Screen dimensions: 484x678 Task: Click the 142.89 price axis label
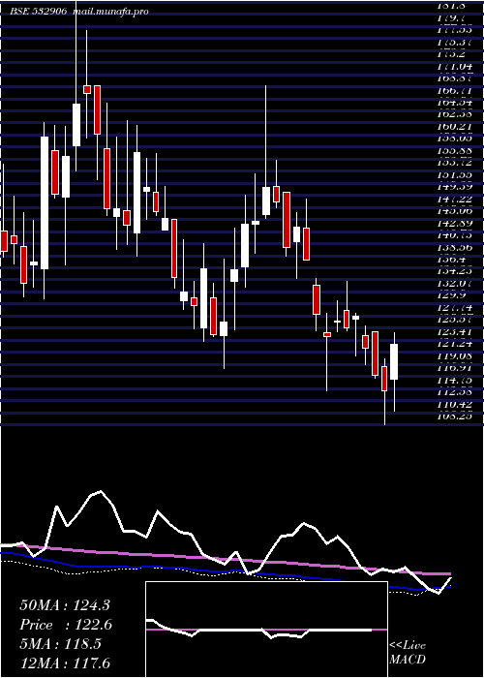(x=454, y=224)
